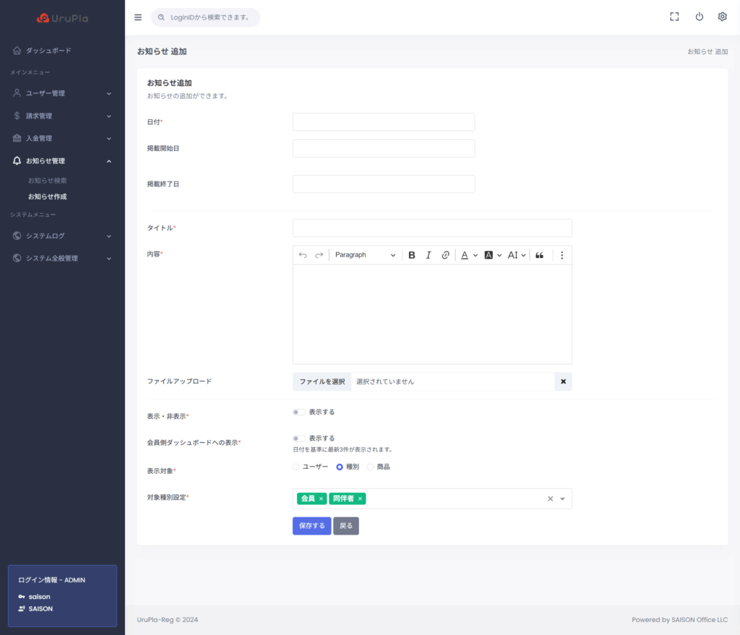Enable the 表示・非表示 display toggle
Screen dimensions: 740x635
[298, 412]
